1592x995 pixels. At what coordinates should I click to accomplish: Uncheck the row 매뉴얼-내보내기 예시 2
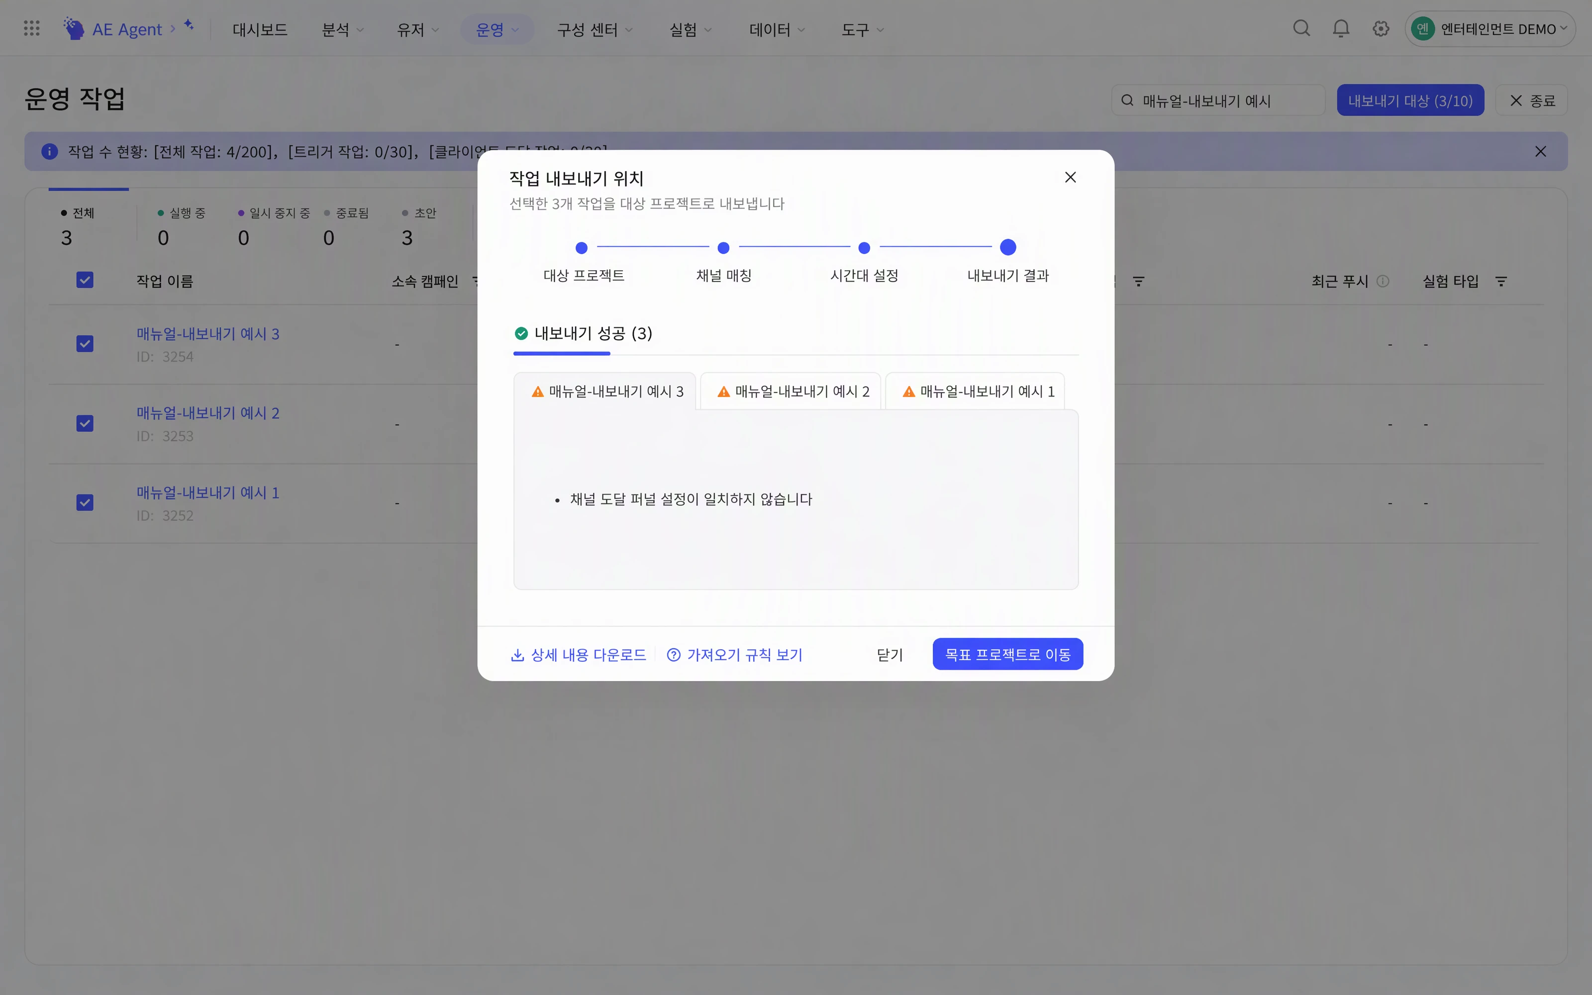85,423
